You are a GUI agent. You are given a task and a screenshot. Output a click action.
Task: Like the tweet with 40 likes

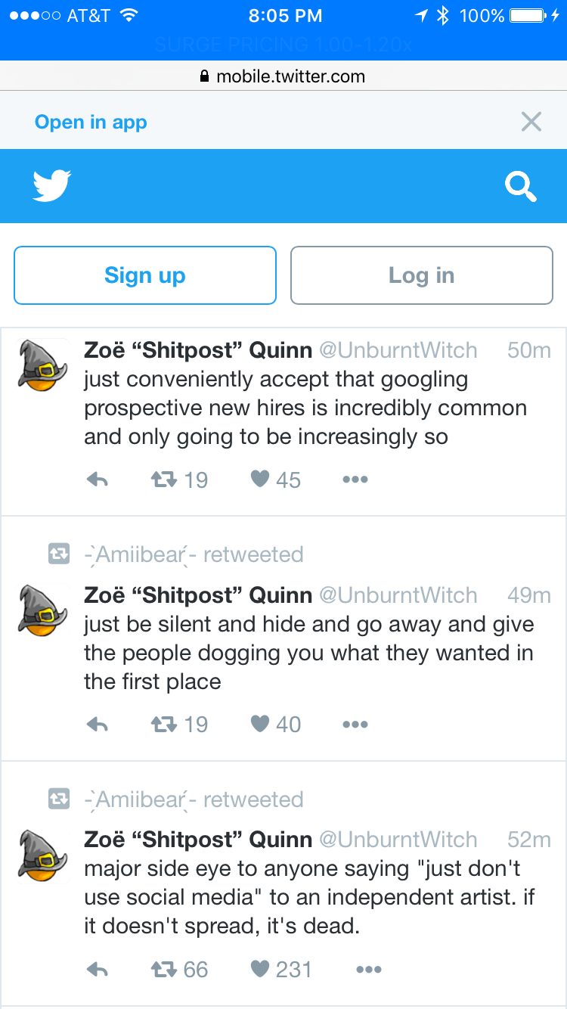coord(260,724)
